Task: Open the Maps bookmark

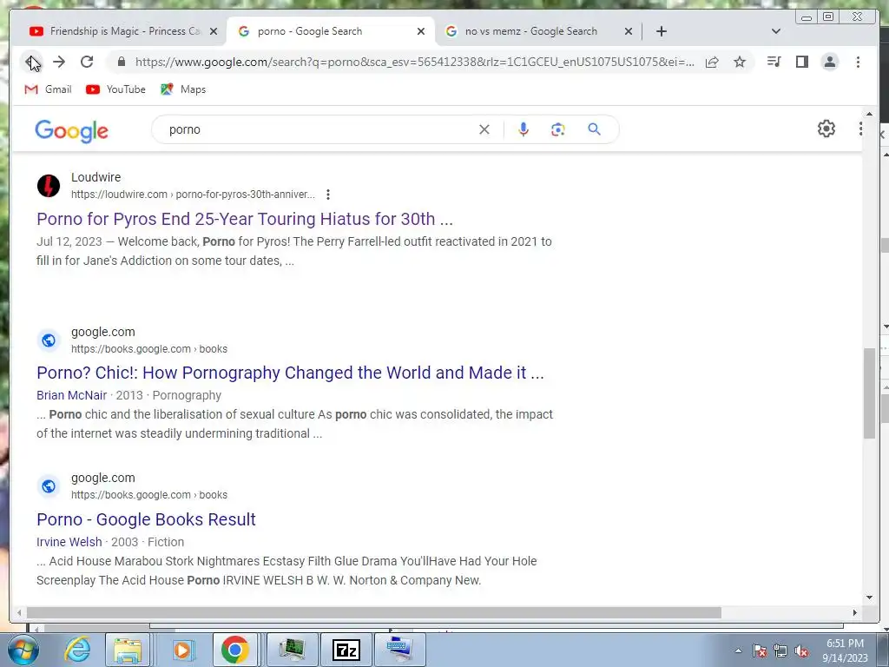Action: [183, 89]
